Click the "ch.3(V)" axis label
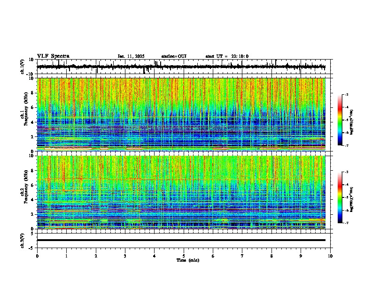 23,241
